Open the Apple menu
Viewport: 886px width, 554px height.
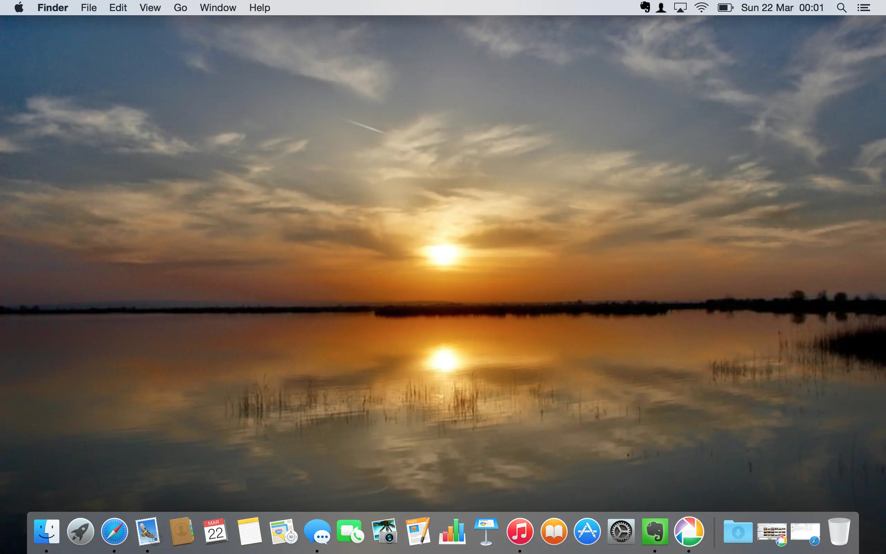tap(19, 8)
